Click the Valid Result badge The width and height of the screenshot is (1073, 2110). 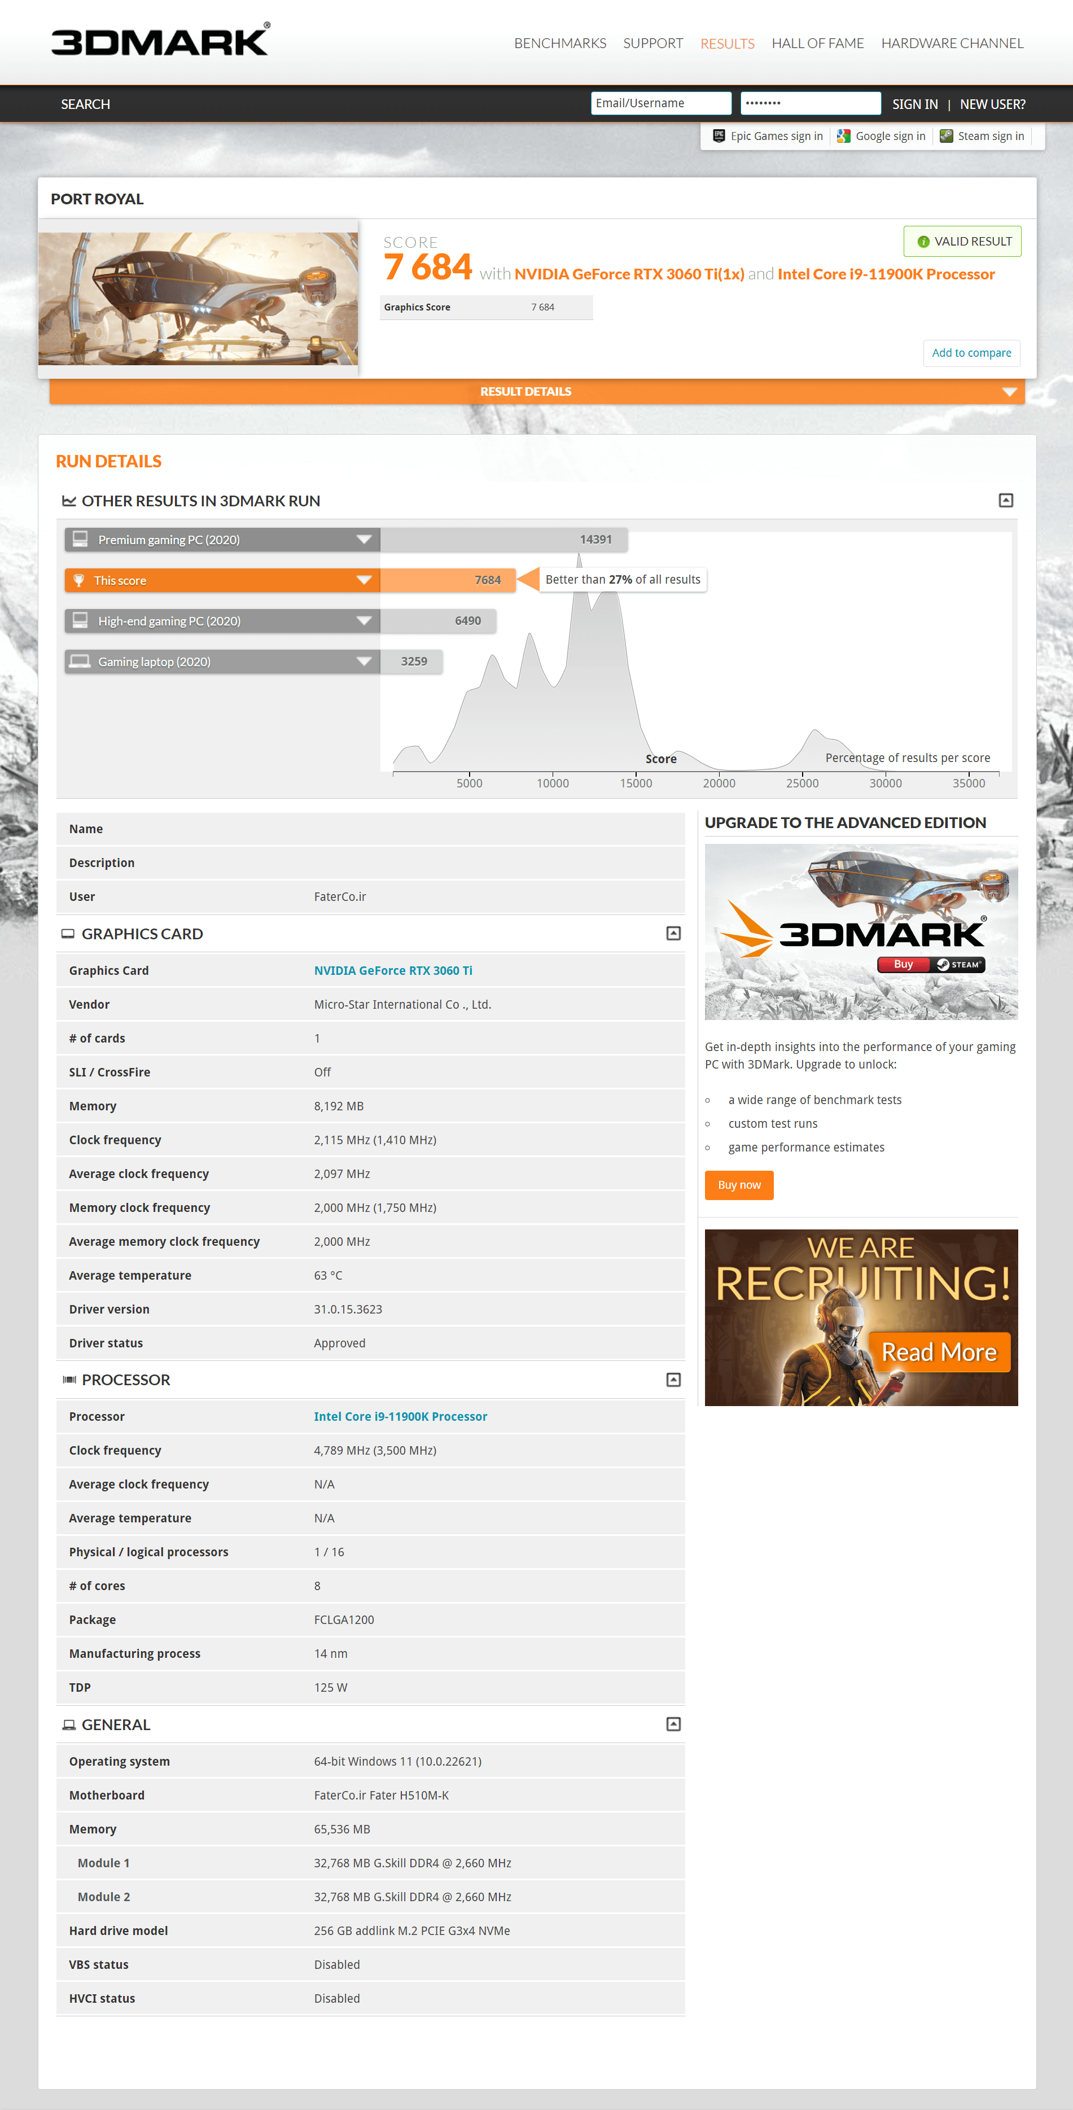[x=962, y=242]
